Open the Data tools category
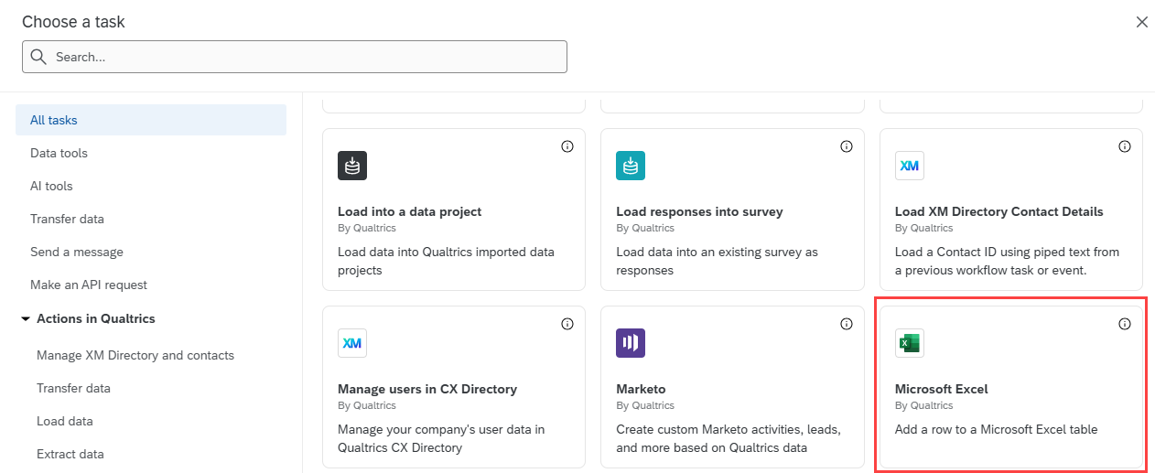 [59, 153]
